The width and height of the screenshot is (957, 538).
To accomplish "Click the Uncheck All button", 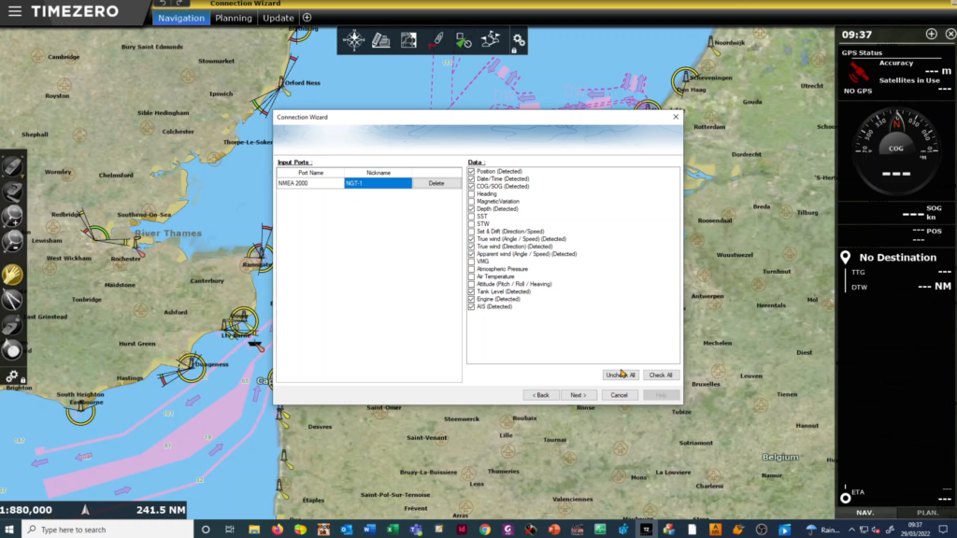I will (620, 375).
